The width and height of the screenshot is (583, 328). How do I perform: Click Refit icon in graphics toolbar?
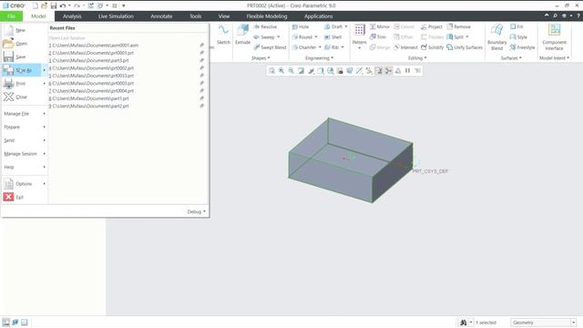271,71
